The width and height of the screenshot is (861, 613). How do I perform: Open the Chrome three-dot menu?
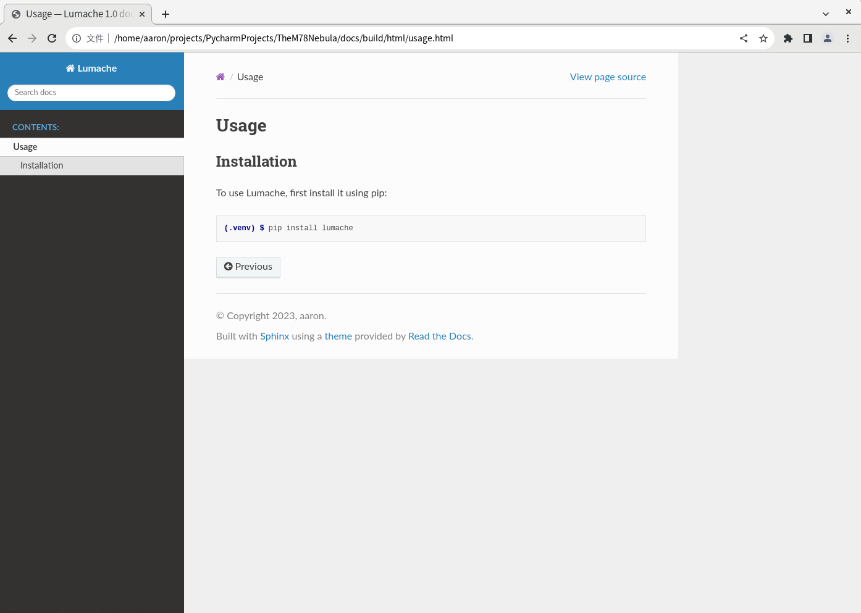[847, 38]
